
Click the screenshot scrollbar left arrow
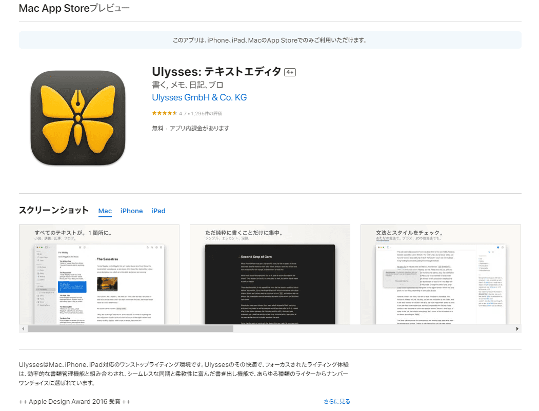pos(23,329)
